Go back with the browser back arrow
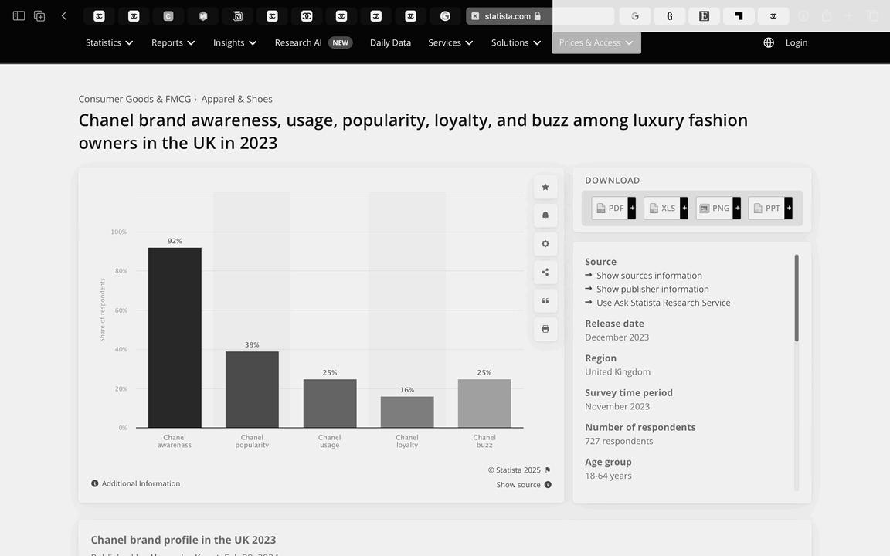The width and height of the screenshot is (890, 556). coord(64,16)
